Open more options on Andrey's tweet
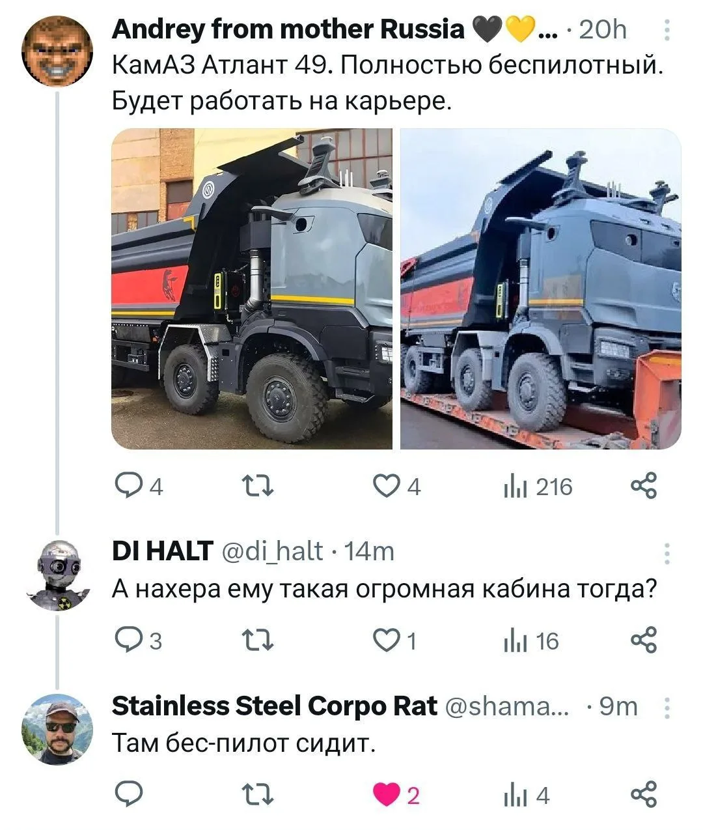This screenshot has width=703, height=830. click(x=666, y=30)
